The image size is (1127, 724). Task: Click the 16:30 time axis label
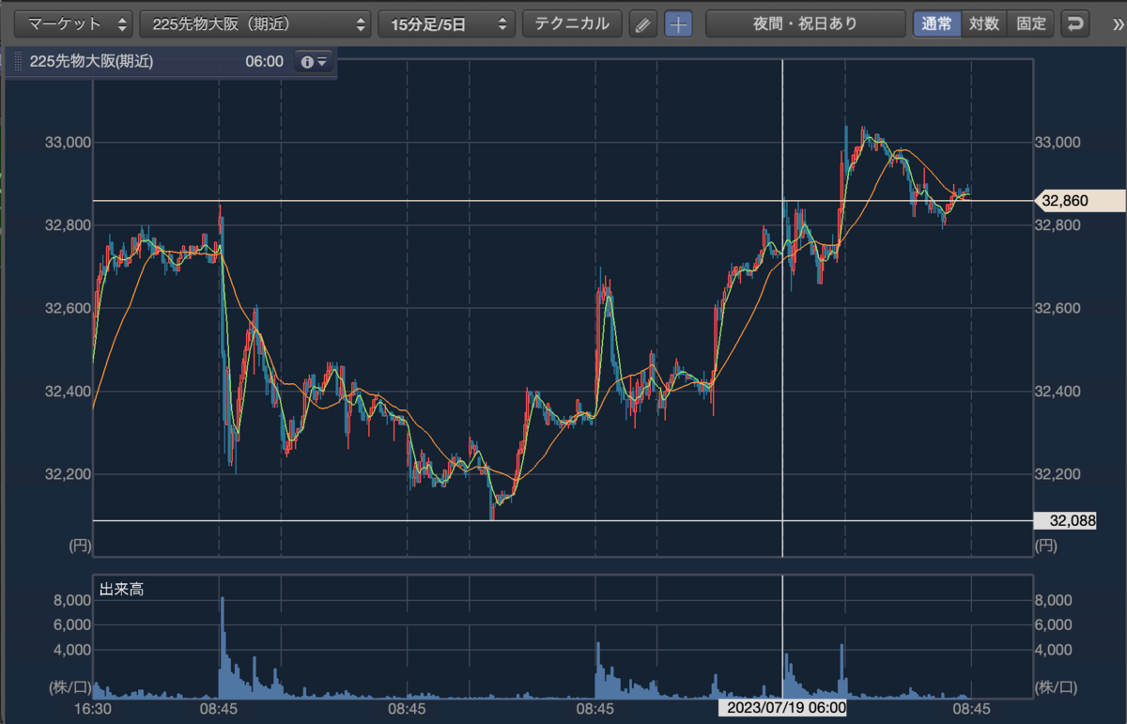93,708
